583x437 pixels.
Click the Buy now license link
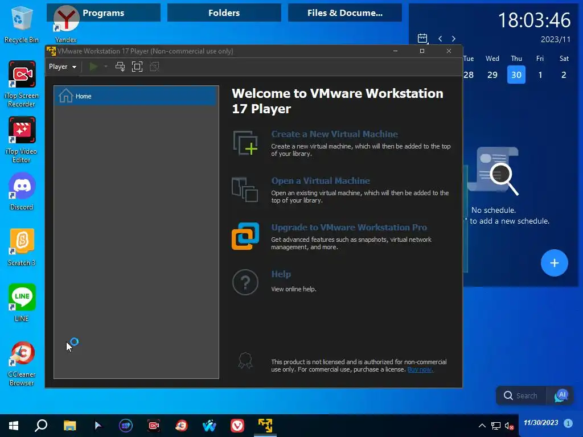420,369
